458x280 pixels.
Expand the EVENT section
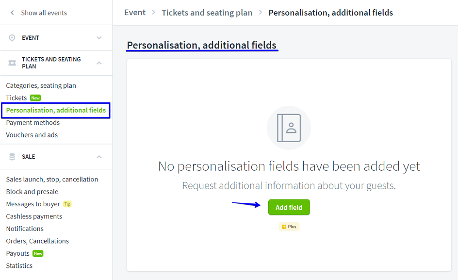(x=99, y=37)
